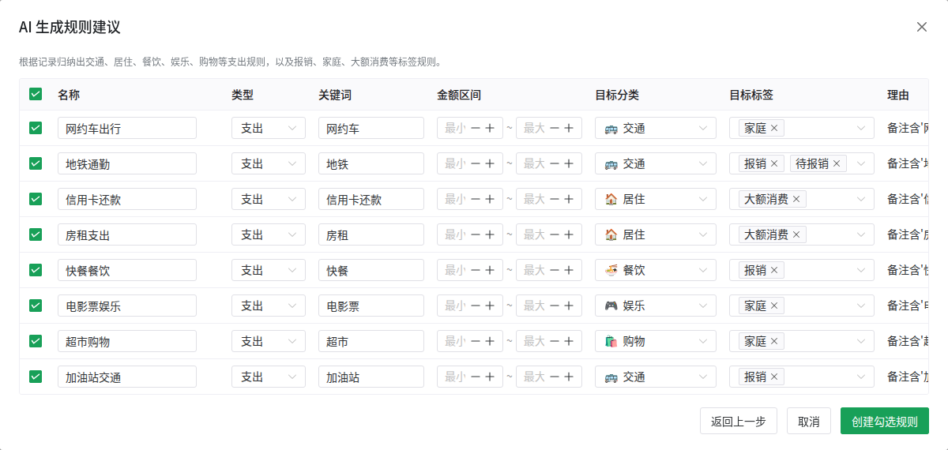Edit the keyword field 地铁

click(371, 163)
